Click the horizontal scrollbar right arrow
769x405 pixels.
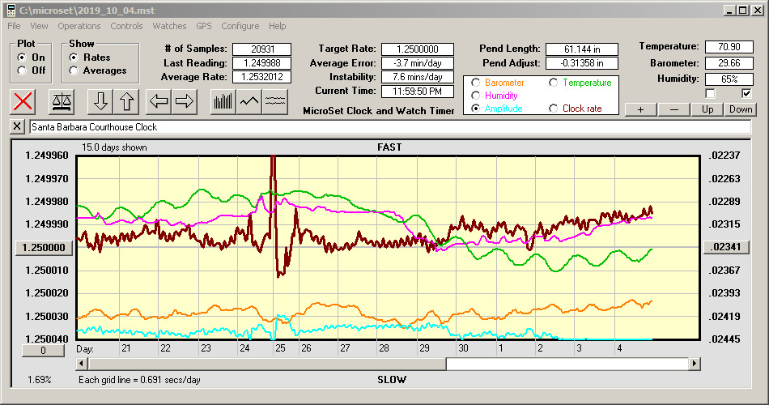pos(695,364)
